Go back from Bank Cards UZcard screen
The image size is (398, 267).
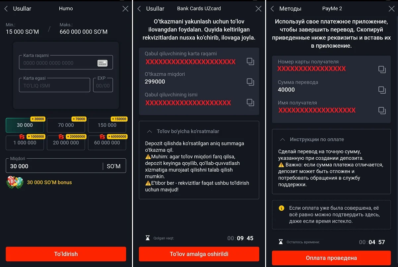[139, 9]
